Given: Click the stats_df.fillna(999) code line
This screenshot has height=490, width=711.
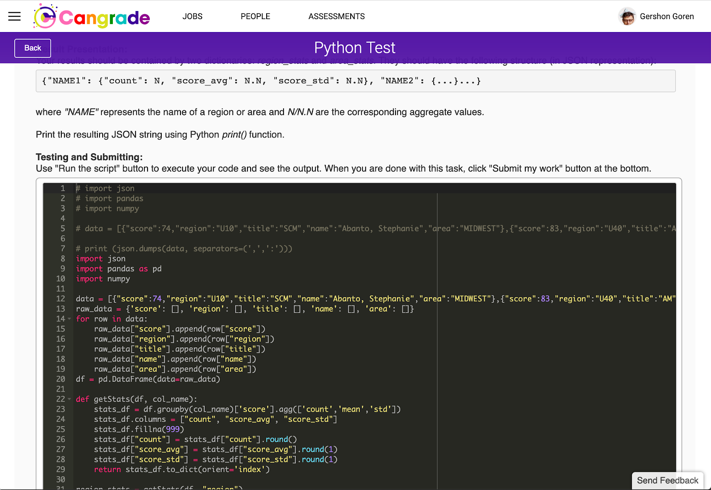Looking at the screenshot, I should [139, 430].
